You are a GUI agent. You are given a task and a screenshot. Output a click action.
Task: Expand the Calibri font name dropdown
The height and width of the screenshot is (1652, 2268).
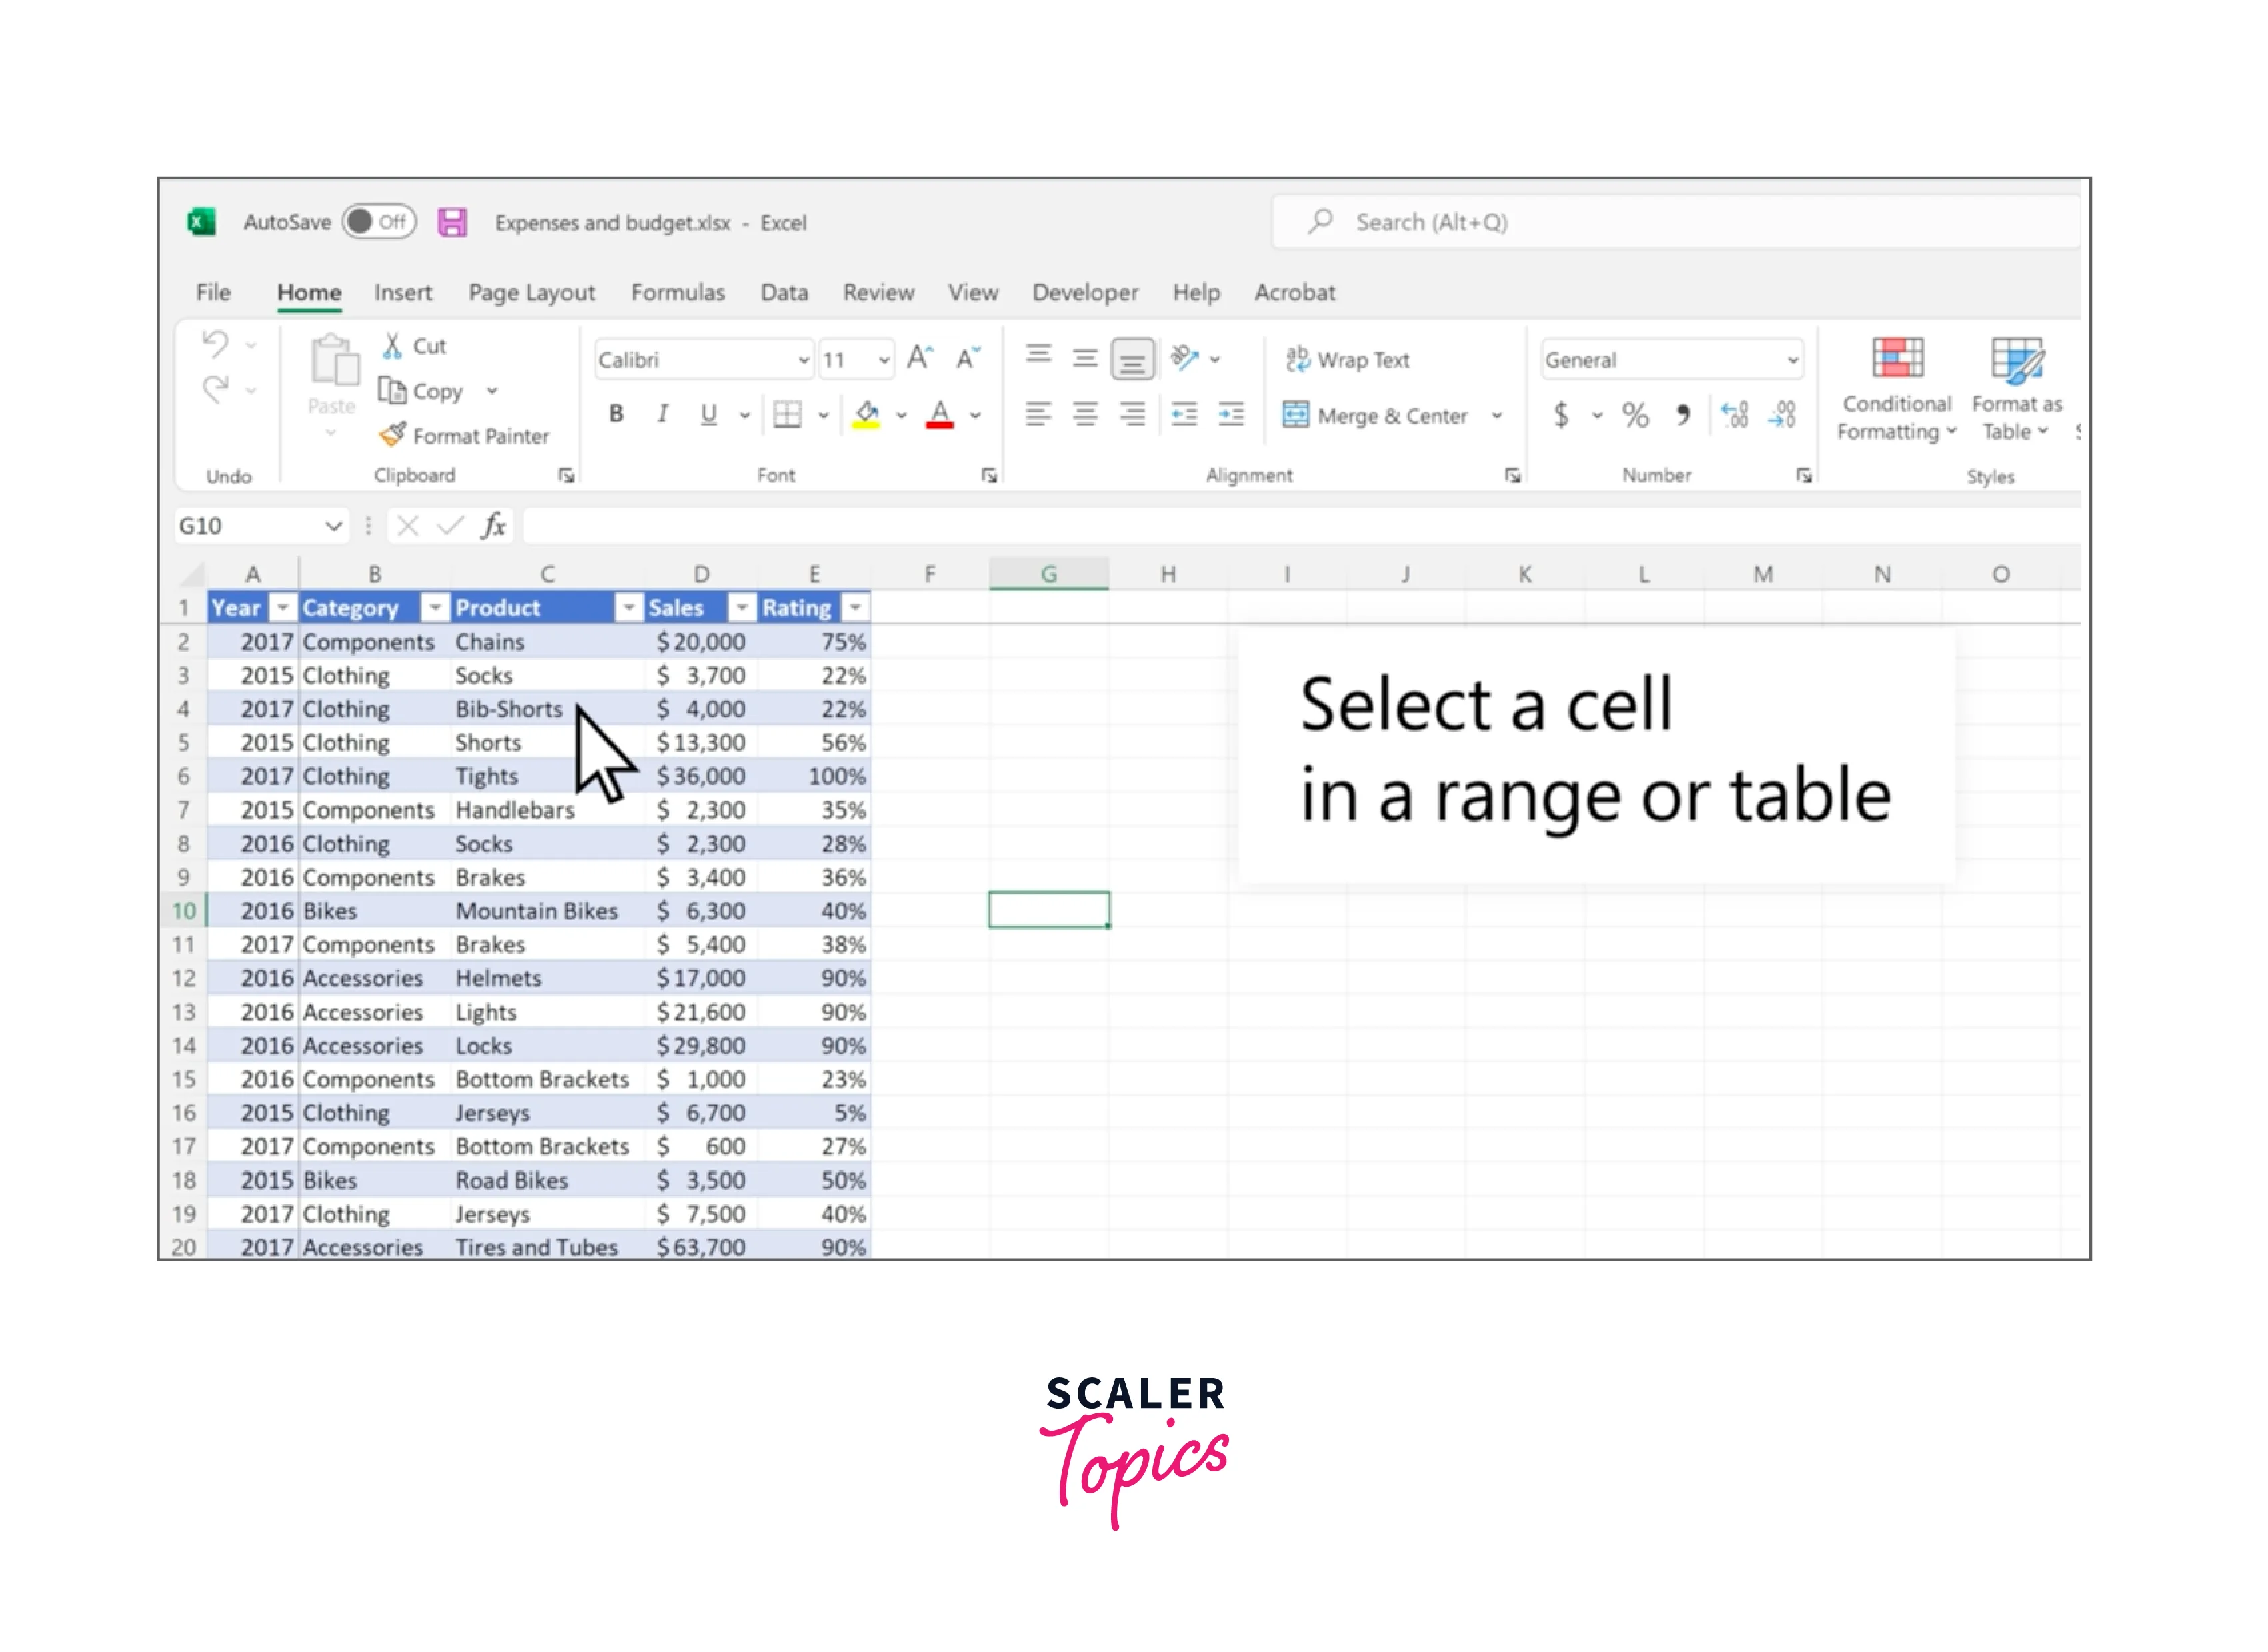(802, 360)
